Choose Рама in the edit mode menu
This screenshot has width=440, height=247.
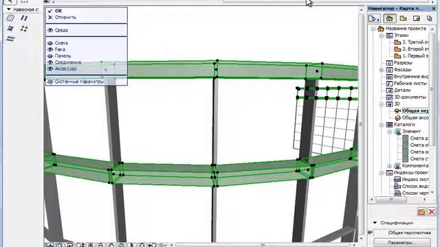60,49
